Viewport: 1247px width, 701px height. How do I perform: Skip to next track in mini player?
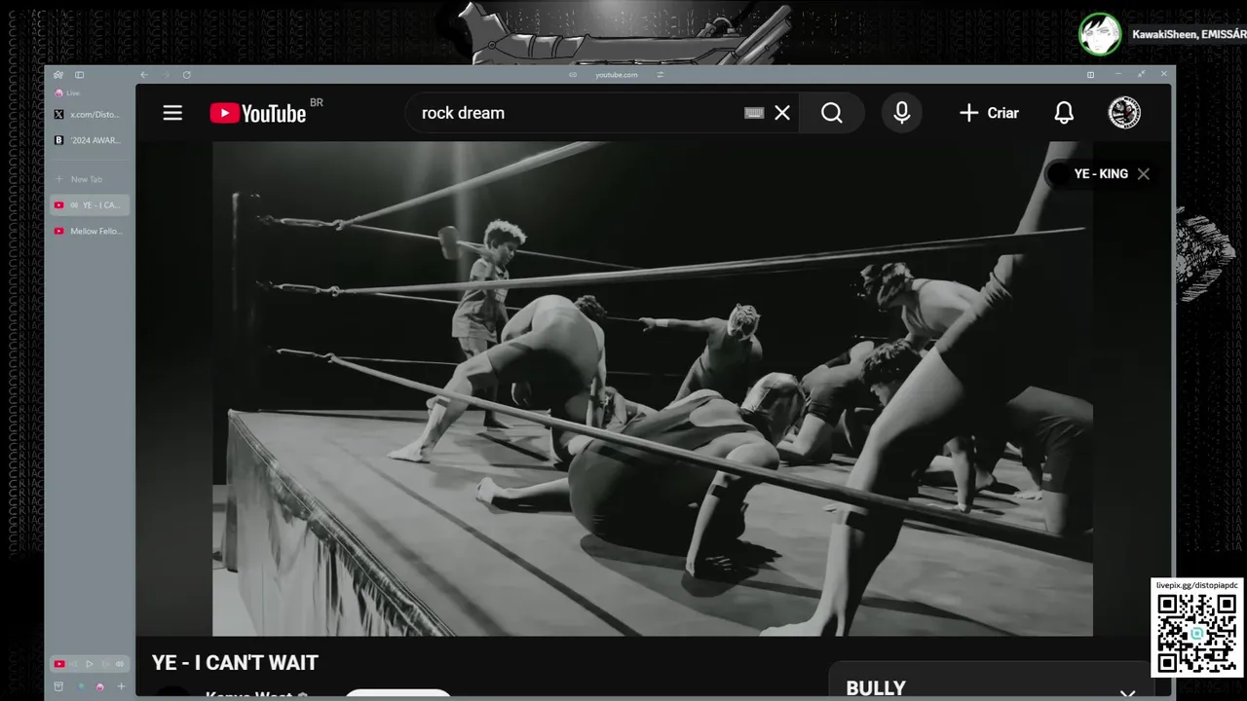(x=104, y=664)
